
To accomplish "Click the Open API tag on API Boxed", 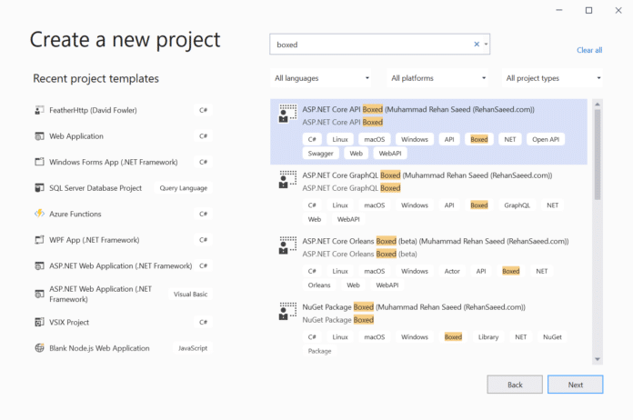I will click(546, 139).
